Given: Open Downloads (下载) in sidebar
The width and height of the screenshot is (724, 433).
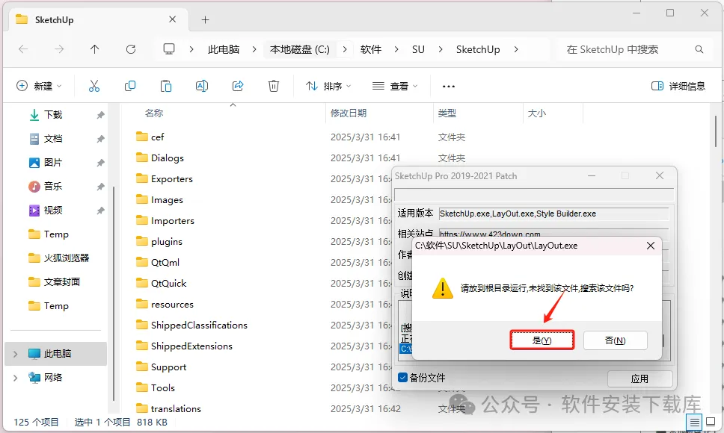Looking at the screenshot, I should (x=52, y=115).
